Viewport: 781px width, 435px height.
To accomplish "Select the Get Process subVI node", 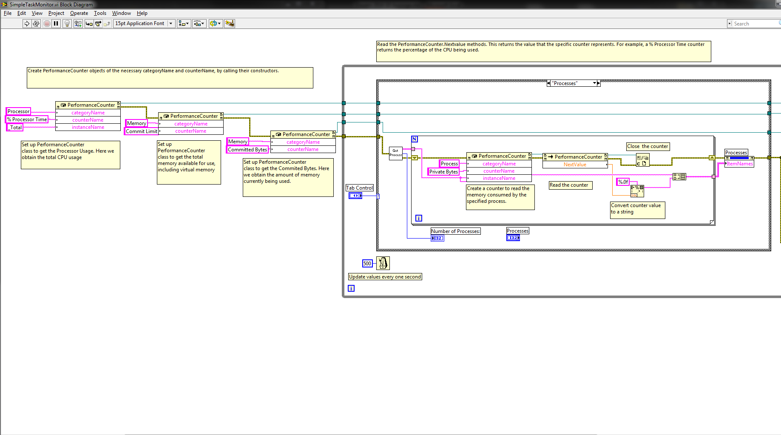I will click(396, 153).
